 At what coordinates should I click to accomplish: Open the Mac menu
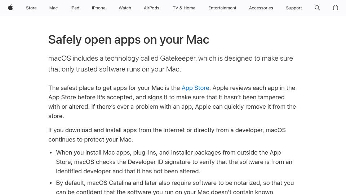coord(53,8)
